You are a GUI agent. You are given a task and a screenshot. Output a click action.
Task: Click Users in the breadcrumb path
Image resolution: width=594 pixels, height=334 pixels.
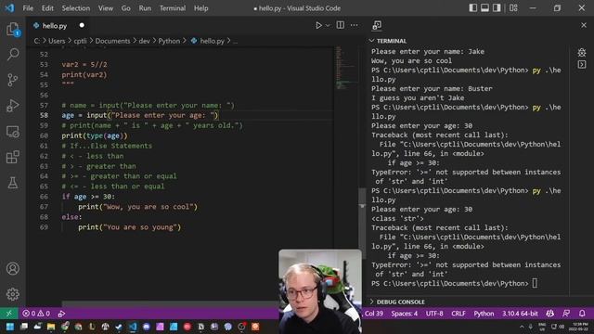57,41
